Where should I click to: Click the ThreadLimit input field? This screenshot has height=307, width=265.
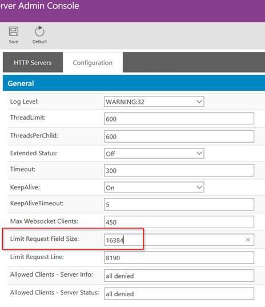pyautogui.click(x=179, y=119)
